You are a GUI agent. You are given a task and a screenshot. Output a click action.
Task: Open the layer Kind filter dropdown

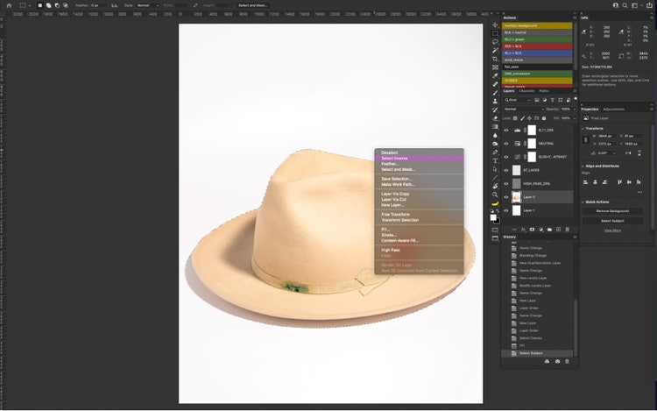[520, 100]
